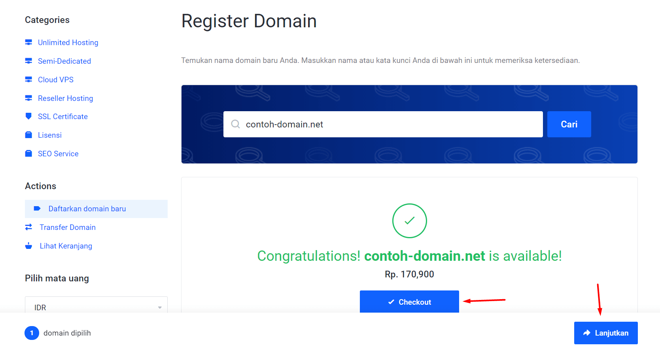Click the Unlimited Hosting server icon
The height and width of the screenshot is (351, 660).
[x=28, y=42]
